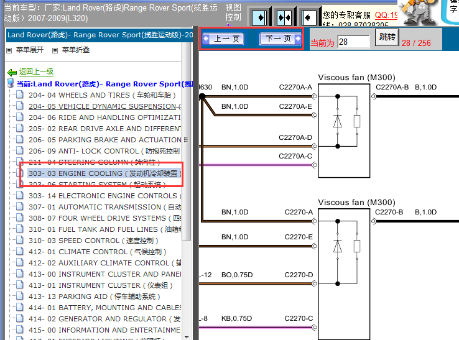Click document icon beside 205-02 REAR DRIVE AXLE
Image resolution: width=459 pixels, height=340 pixels.
[20, 128]
